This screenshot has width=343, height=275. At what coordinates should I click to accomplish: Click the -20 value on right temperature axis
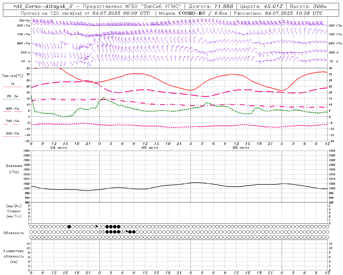(x=331, y=141)
